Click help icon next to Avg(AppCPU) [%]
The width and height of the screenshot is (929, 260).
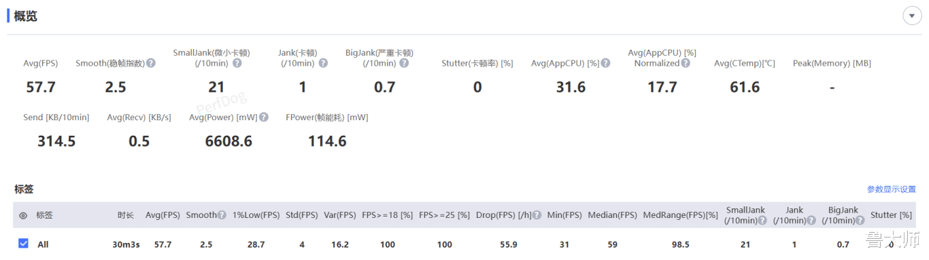pos(605,63)
